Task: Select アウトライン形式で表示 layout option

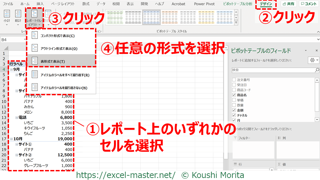Action: tap(59, 49)
